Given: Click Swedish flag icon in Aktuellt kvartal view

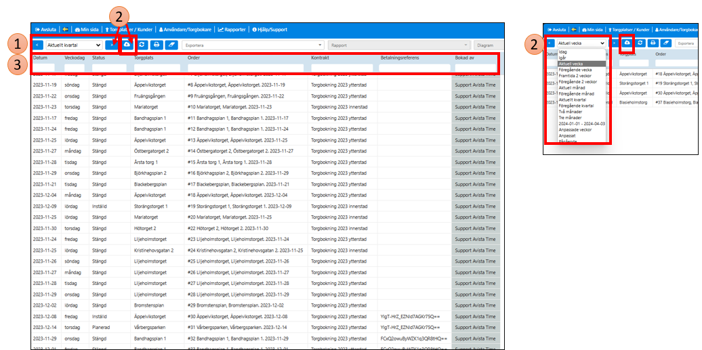Looking at the screenshot, I should [65, 30].
